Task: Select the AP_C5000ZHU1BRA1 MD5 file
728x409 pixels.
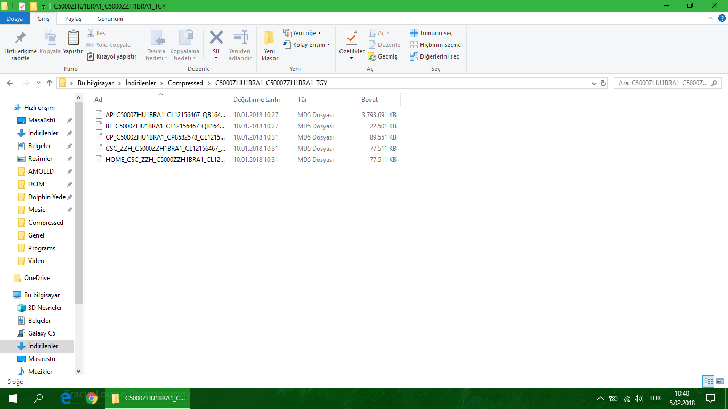Action: click(160, 114)
